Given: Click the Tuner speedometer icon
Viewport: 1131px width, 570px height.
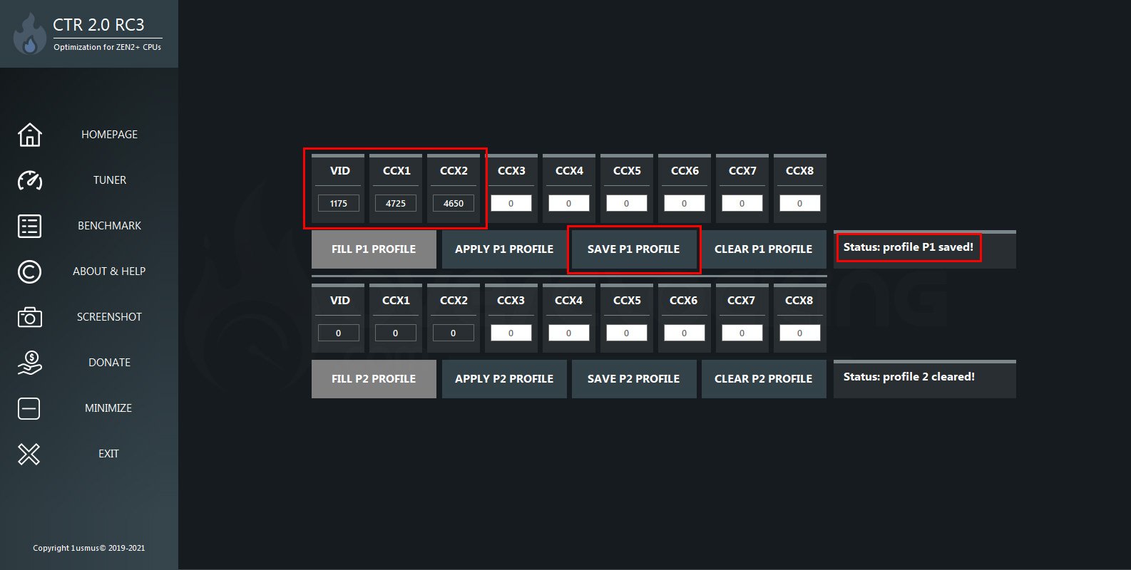Looking at the screenshot, I should (x=29, y=180).
